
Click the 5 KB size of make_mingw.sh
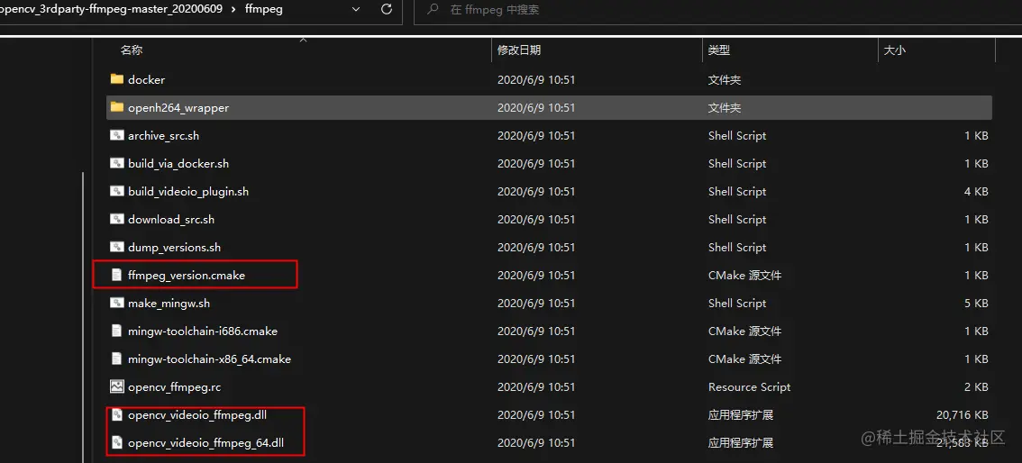click(976, 304)
